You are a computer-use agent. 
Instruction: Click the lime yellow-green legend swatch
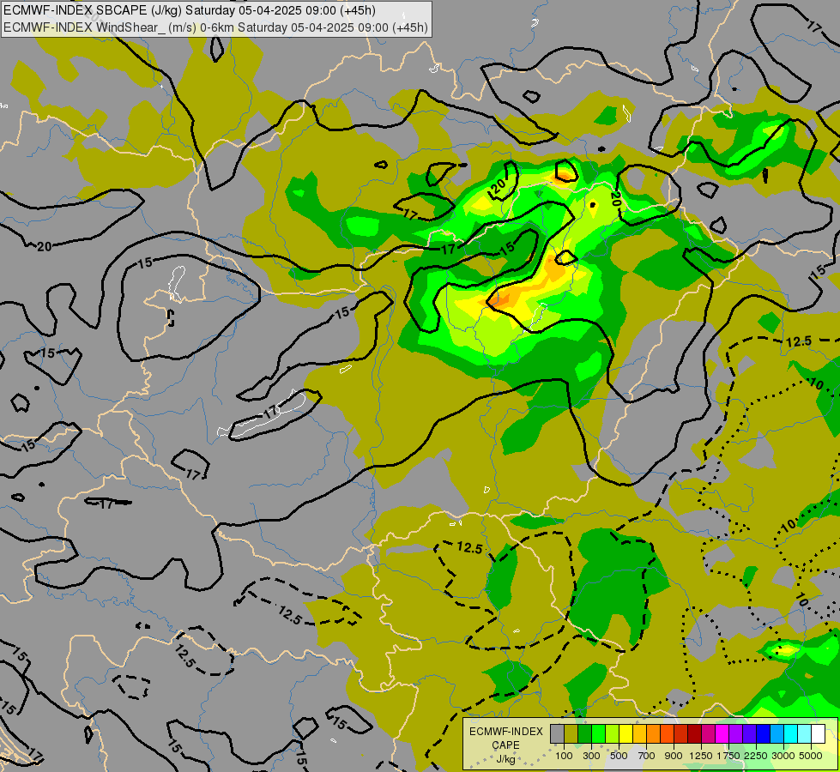pyautogui.click(x=612, y=733)
